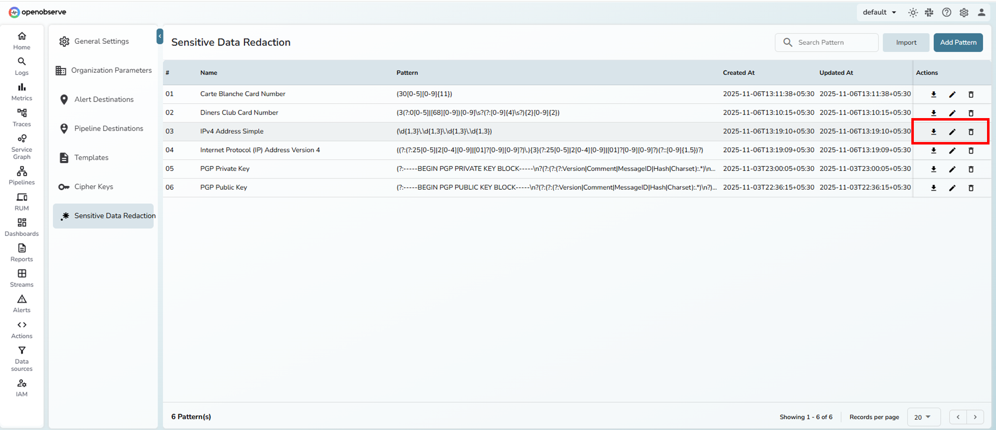Go to the next page of patterns

coord(975,417)
